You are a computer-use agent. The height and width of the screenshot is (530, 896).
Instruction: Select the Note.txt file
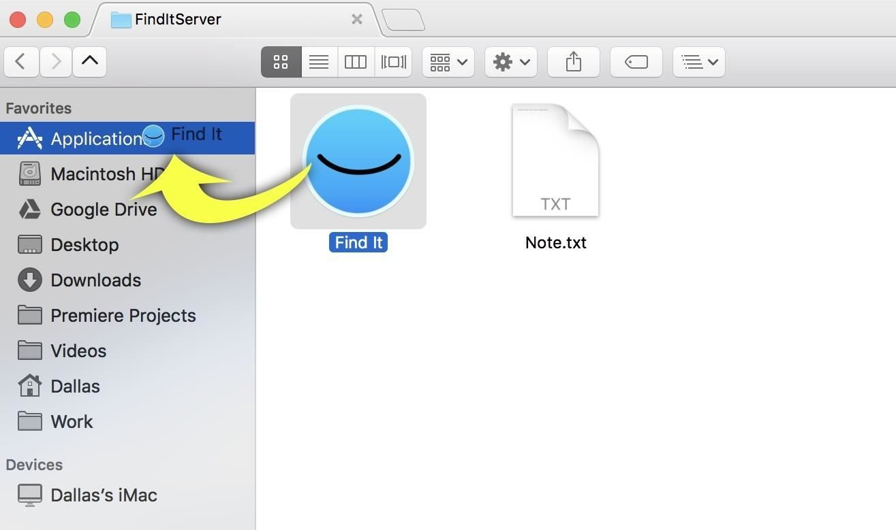555,161
